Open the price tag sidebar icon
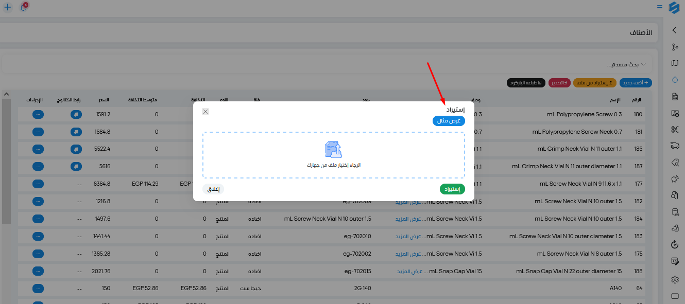Image resolution: width=685 pixels, height=304 pixels. 675,162
